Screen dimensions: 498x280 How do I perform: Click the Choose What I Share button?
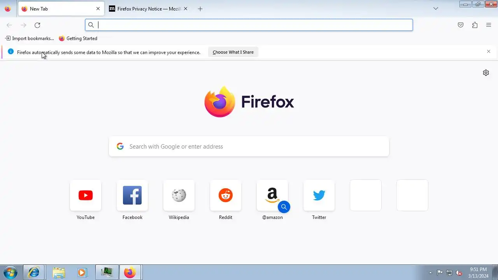pyautogui.click(x=233, y=52)
